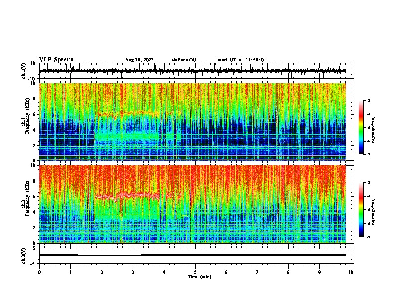Click the '2' kHz tick of ch.2 spectrogram
This screenshot has width=395, height=305.
pos(35,228)
